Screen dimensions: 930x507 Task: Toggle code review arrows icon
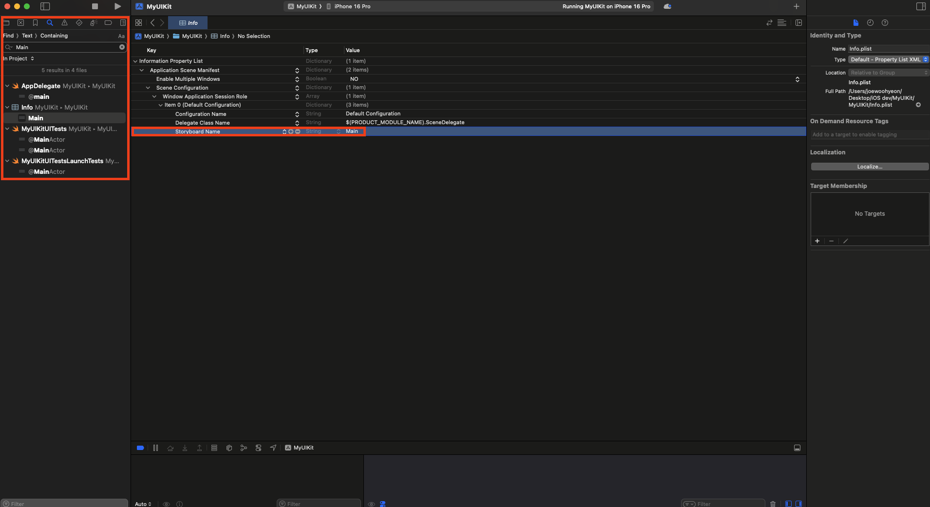[769, 23]
